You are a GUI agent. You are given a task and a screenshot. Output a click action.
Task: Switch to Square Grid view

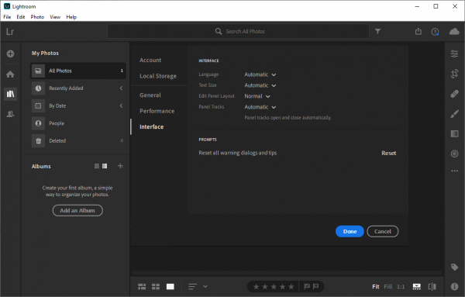[x=156, y=286]
